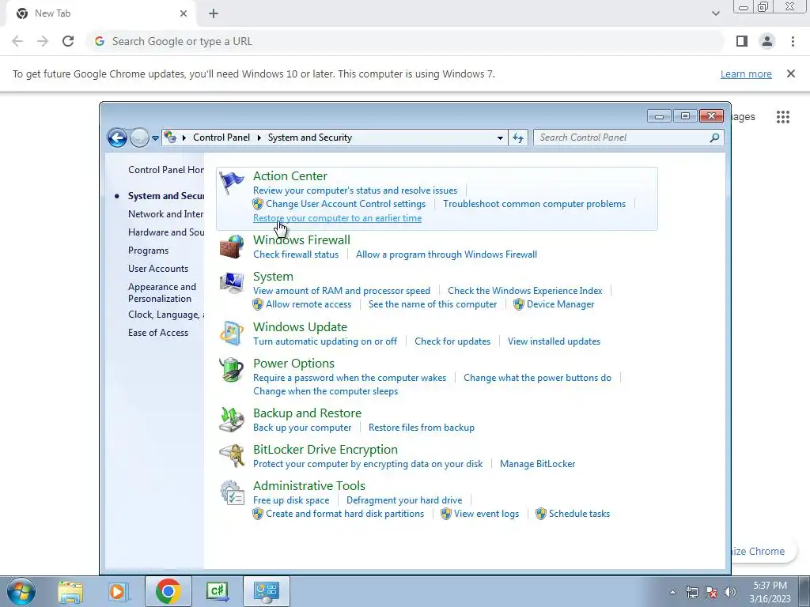The image size is (810, 607).
Task: Open the Administrative Tools gear icon
Action: pos(232,492)
